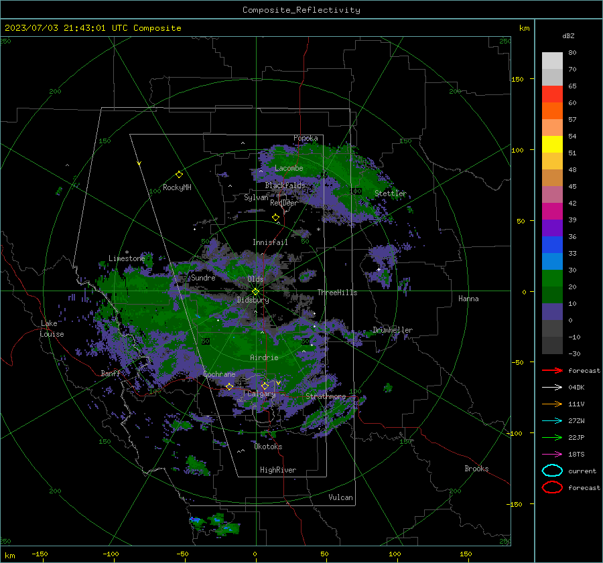Click the Sundre city label
The height and width of the screenshot is (563, 603).
click(x=203, y=277)
